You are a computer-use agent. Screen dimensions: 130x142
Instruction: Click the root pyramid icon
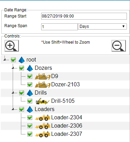click(x=22, y=60)
